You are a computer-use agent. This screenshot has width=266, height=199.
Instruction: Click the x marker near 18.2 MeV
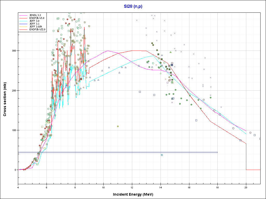pos(221,107)
